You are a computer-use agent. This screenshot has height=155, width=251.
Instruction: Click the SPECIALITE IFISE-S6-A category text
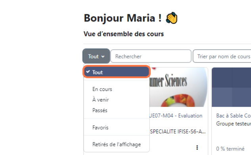(178, 132)
